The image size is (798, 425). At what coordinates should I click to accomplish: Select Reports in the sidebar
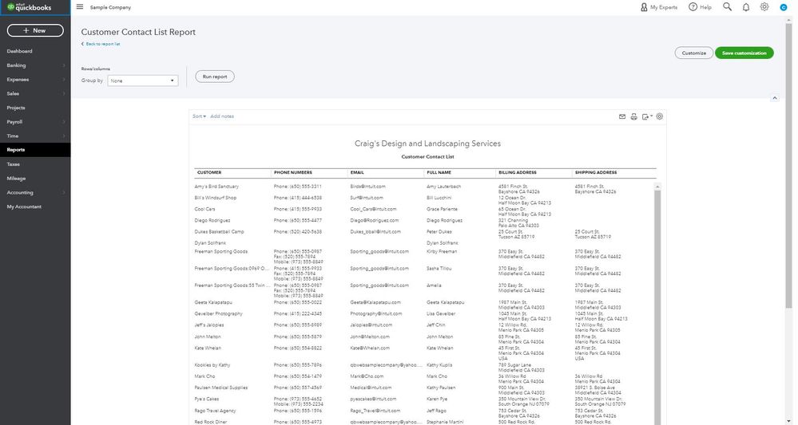pyautogui.click(x=35, y=150)
